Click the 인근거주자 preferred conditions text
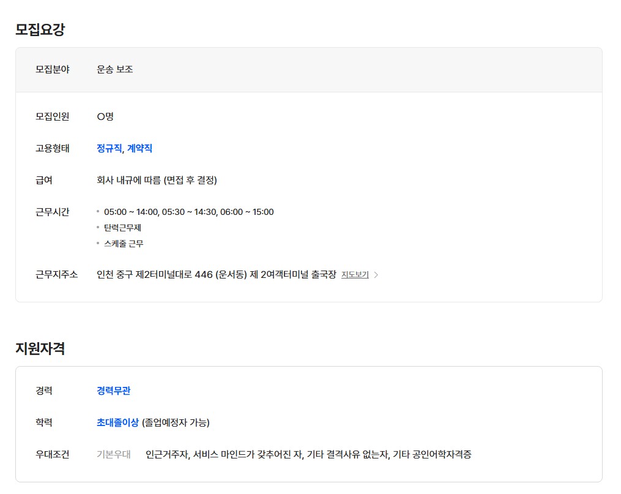This screenshot has height=494, width=621. tap(308, 454)
